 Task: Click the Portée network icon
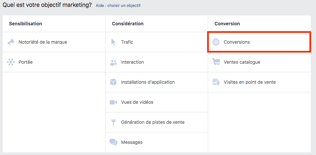[x=11, y=62]
